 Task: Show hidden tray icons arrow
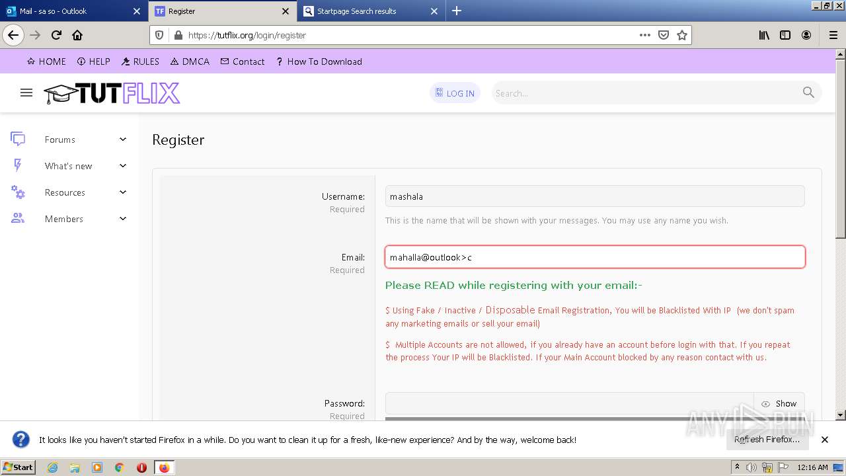coord(737,467)
